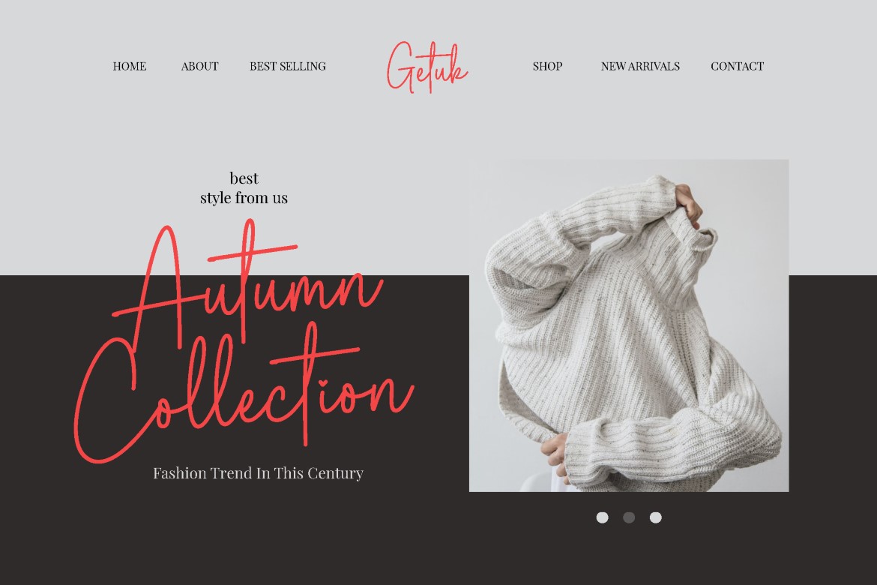
Task: Click the hand gripping the sweater collar
Action: pyautogui.click(x=689, y=205)
